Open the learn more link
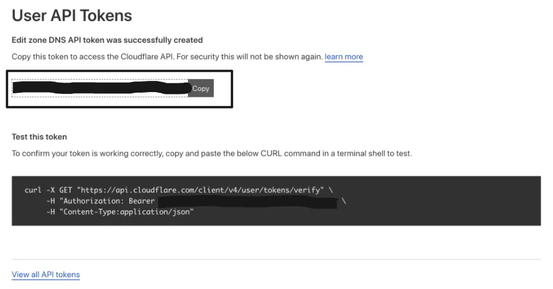 click(344, 57)
